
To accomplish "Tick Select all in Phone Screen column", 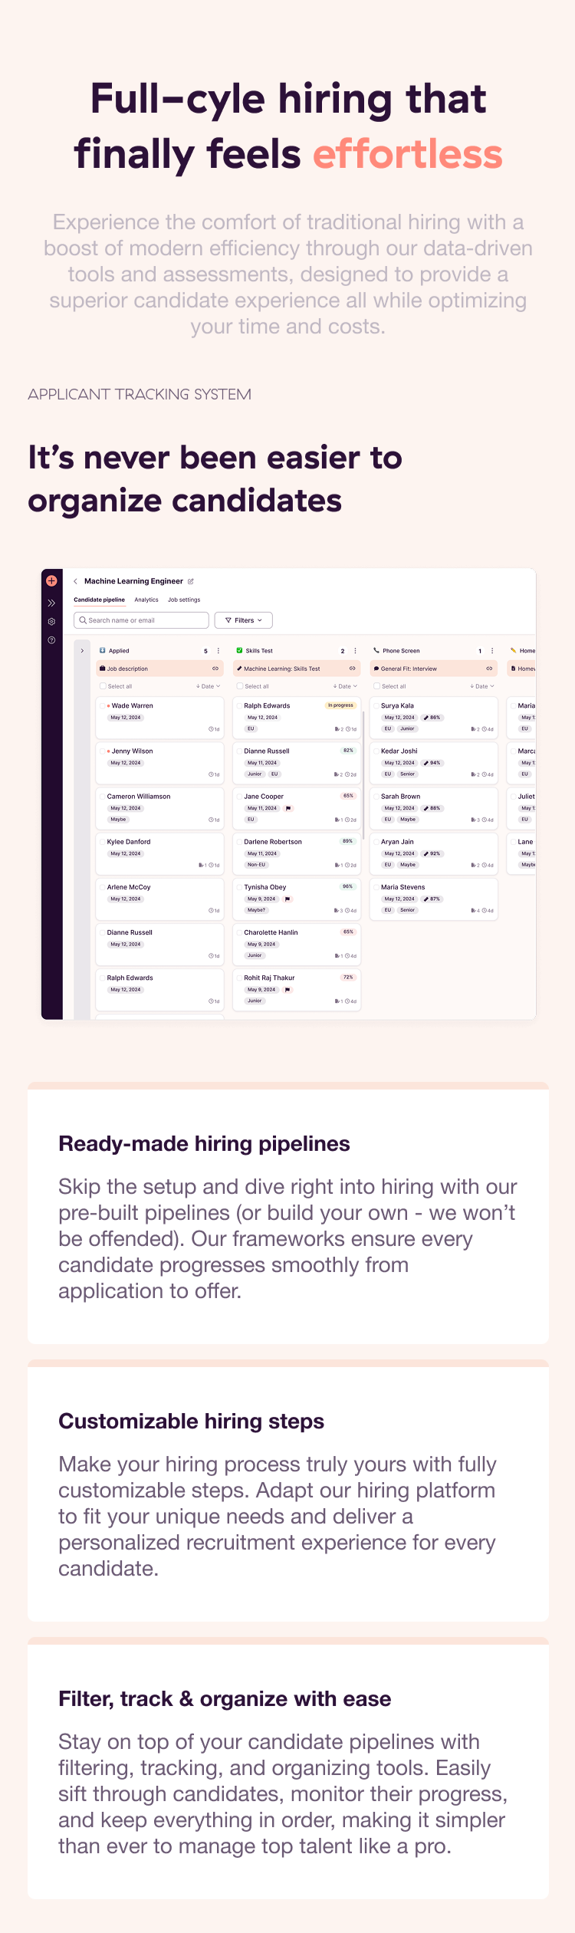I will (x=376, y=686).
